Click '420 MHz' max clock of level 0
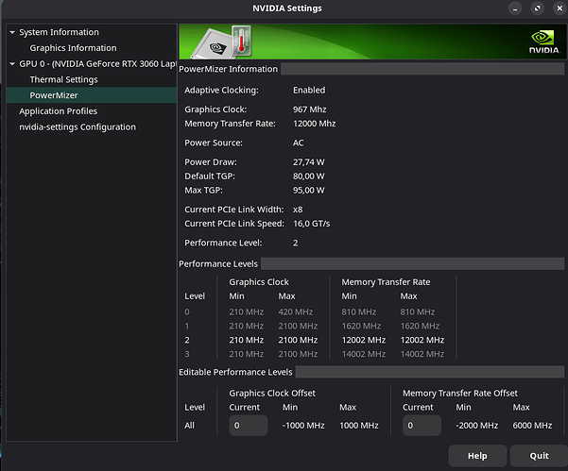The image size is (568, 471). [296, 311]
